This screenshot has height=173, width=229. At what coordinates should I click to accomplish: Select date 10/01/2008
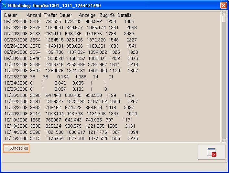[16, 64]
